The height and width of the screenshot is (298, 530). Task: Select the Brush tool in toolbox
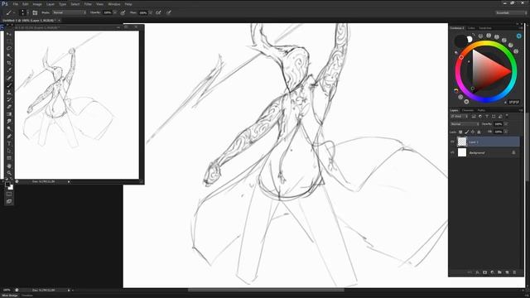[x=9, y=85]
